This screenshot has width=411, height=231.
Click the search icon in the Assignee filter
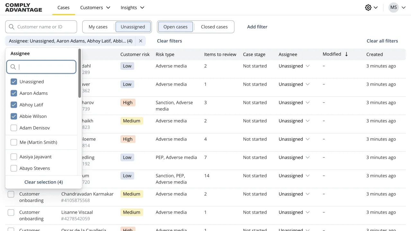[x=13, y=67]
